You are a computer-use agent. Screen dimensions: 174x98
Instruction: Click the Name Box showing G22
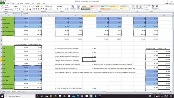(x=7, y=14)
